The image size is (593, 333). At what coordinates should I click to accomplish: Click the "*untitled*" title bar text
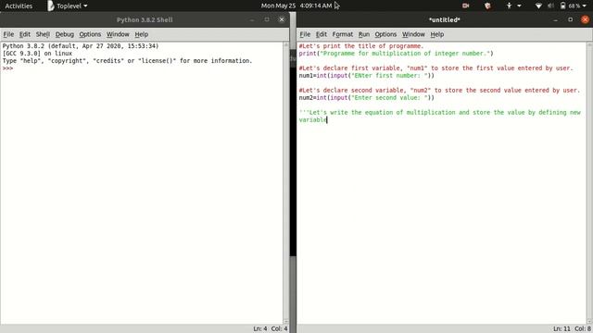[445, 19]
